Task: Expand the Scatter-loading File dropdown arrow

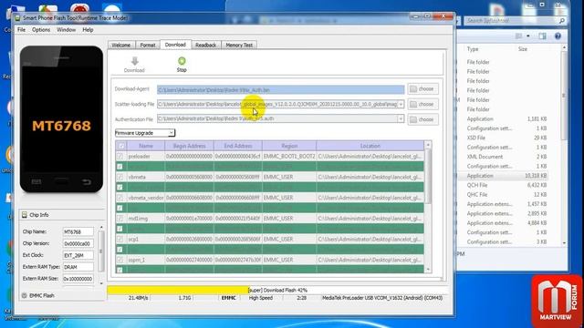Action: [x=401, y=105]
